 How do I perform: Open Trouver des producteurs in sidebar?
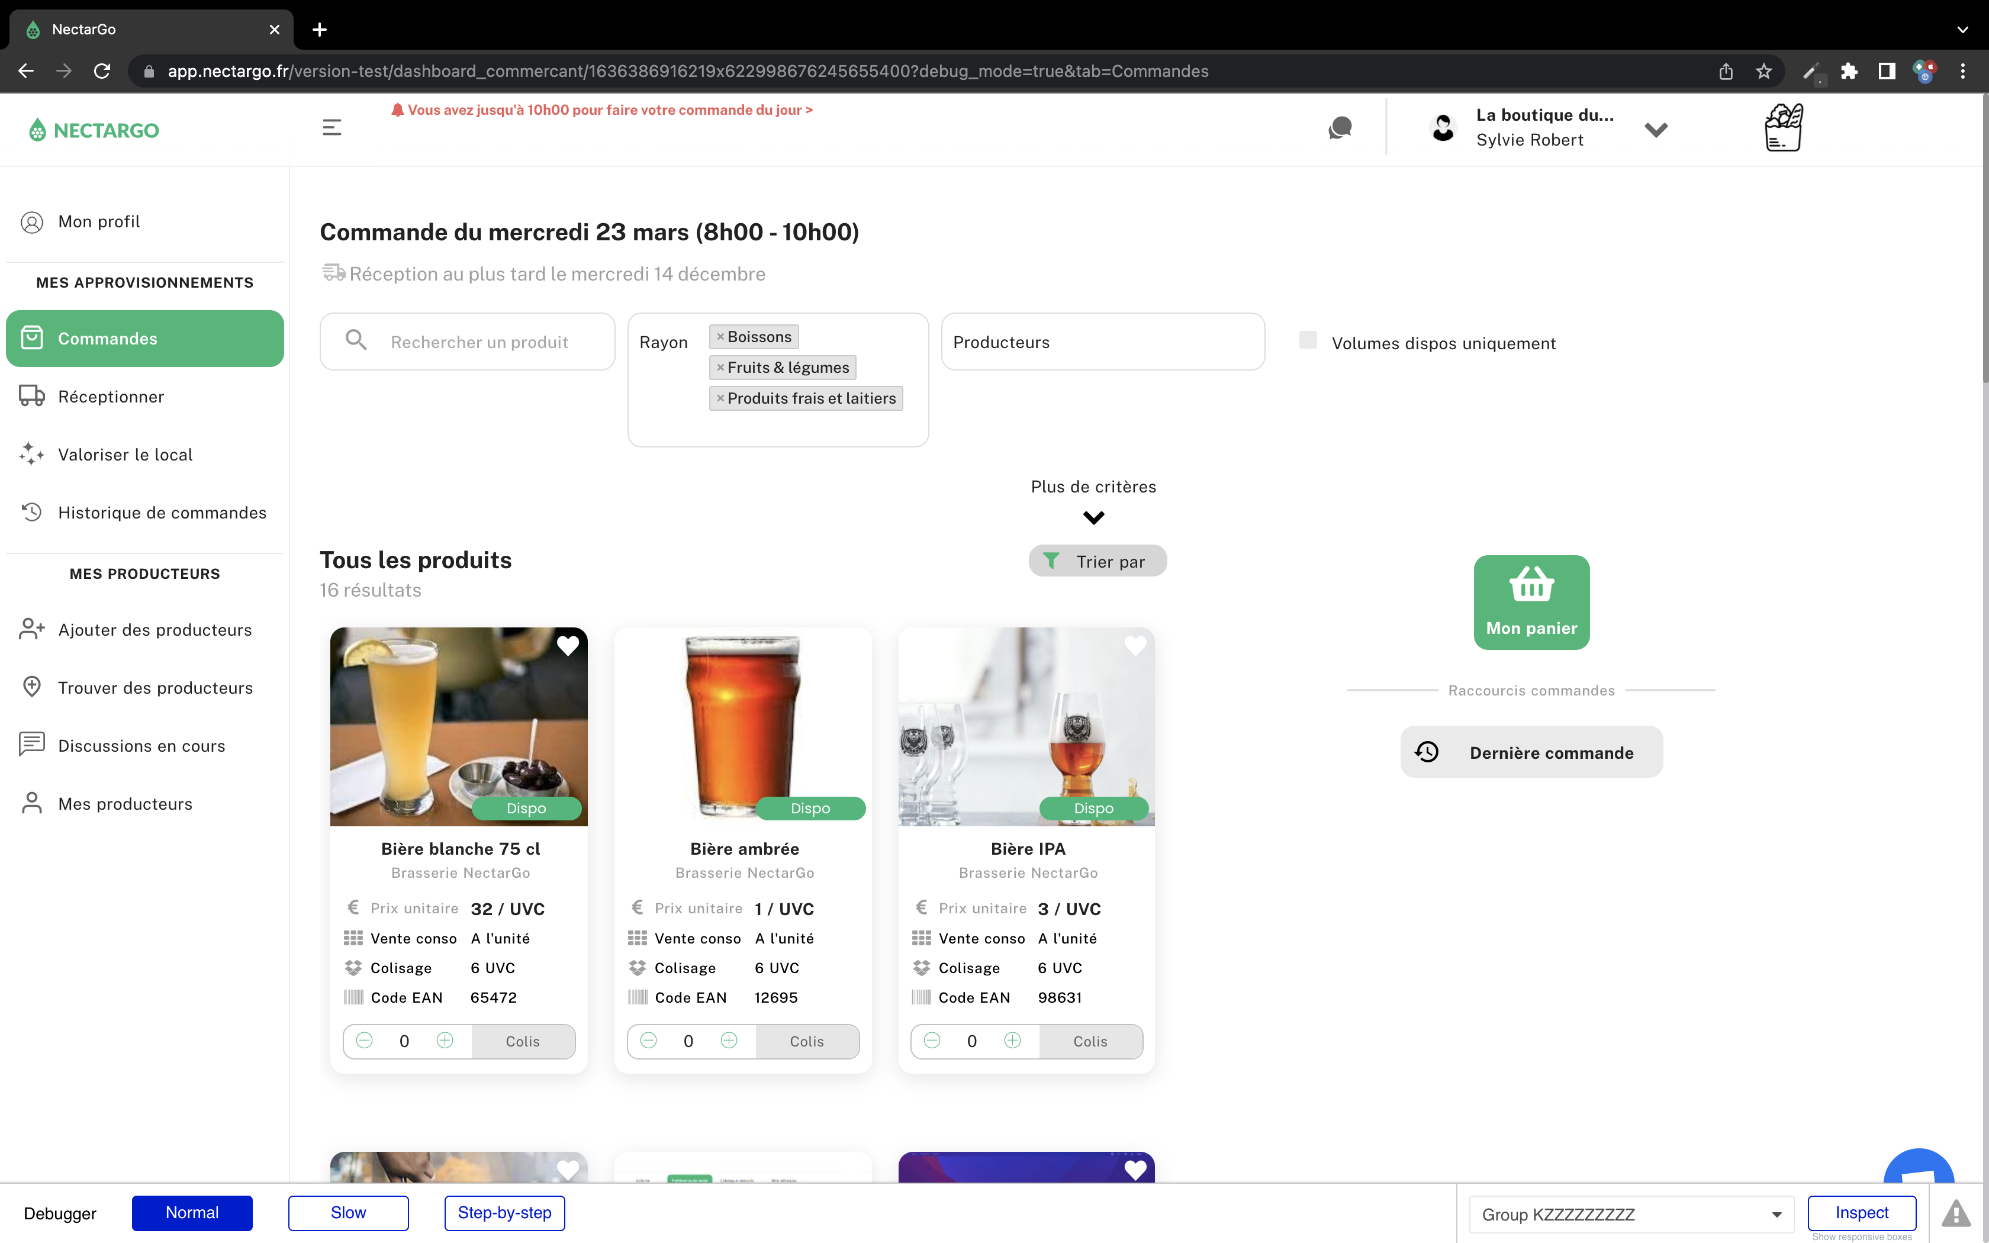pos(144,688)
